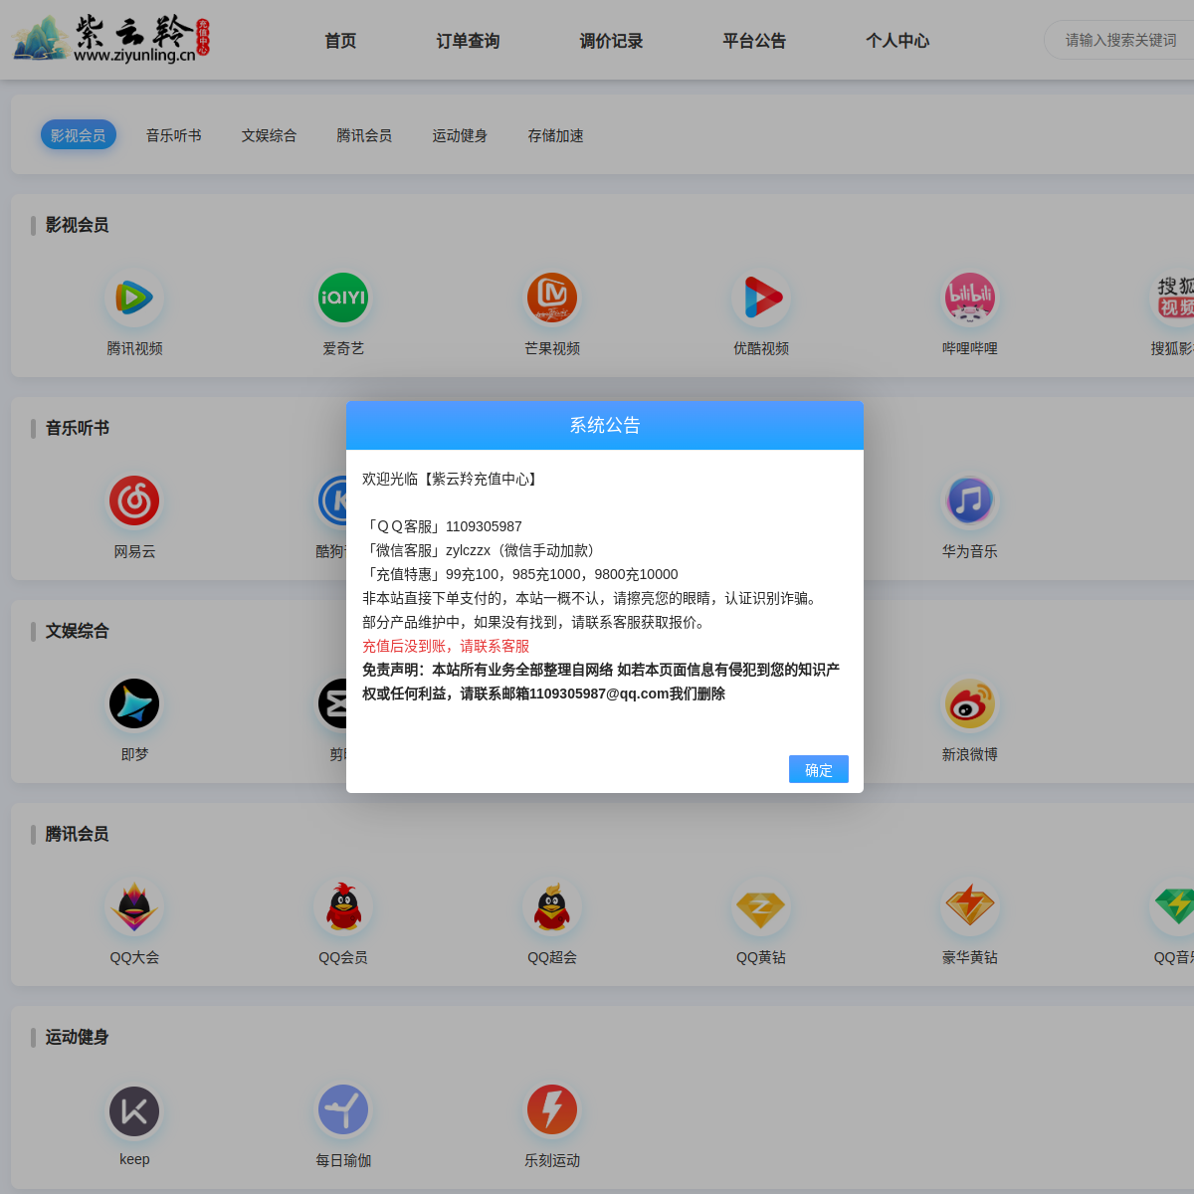The height and width of the screenshot is (1194, 1194).
Task: Click the 免责声明 bold paragraph
Action: tap(601, 682)
